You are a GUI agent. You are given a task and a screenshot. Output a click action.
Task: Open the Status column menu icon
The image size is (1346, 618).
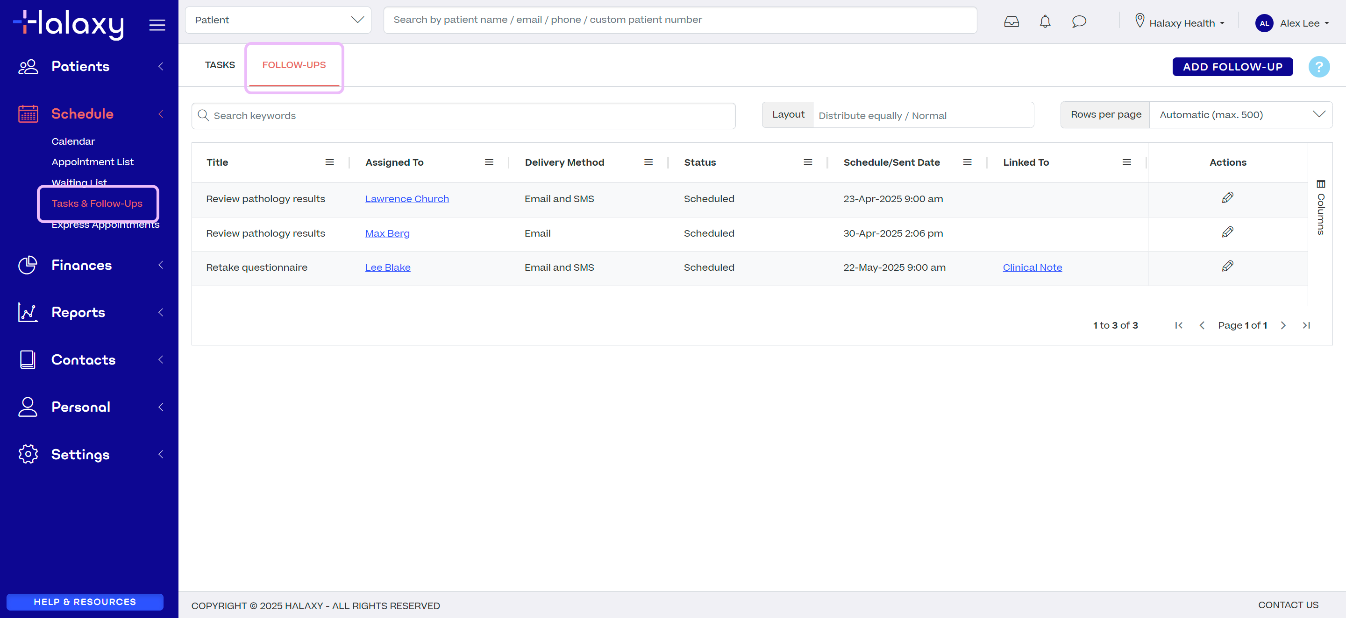pyautogui.click(x=808, y=162)
